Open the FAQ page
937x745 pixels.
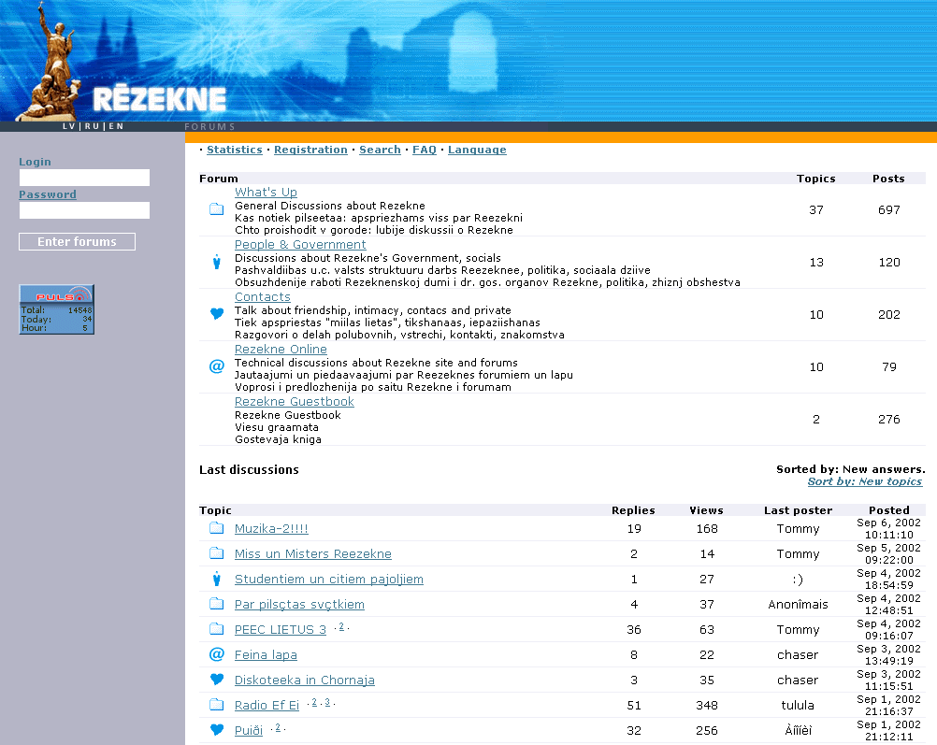pos(425,150)
